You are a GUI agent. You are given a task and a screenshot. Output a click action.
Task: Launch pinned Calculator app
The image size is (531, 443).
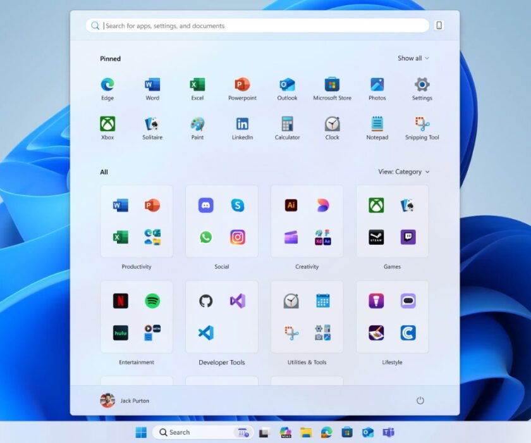point(287,124)
